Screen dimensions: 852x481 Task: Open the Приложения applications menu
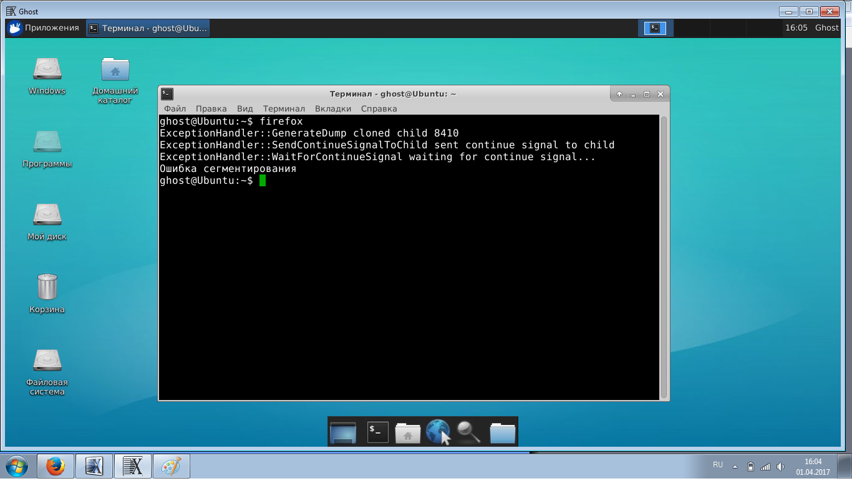[x=44, y=27]
